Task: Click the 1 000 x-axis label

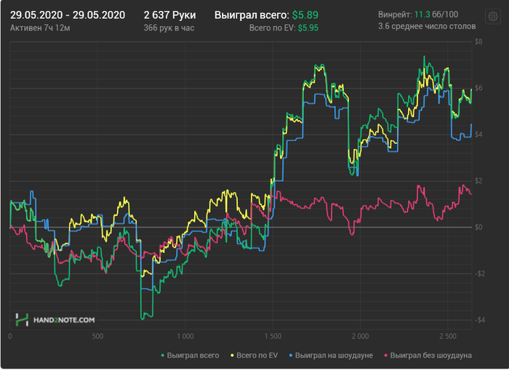Action: 185,337
